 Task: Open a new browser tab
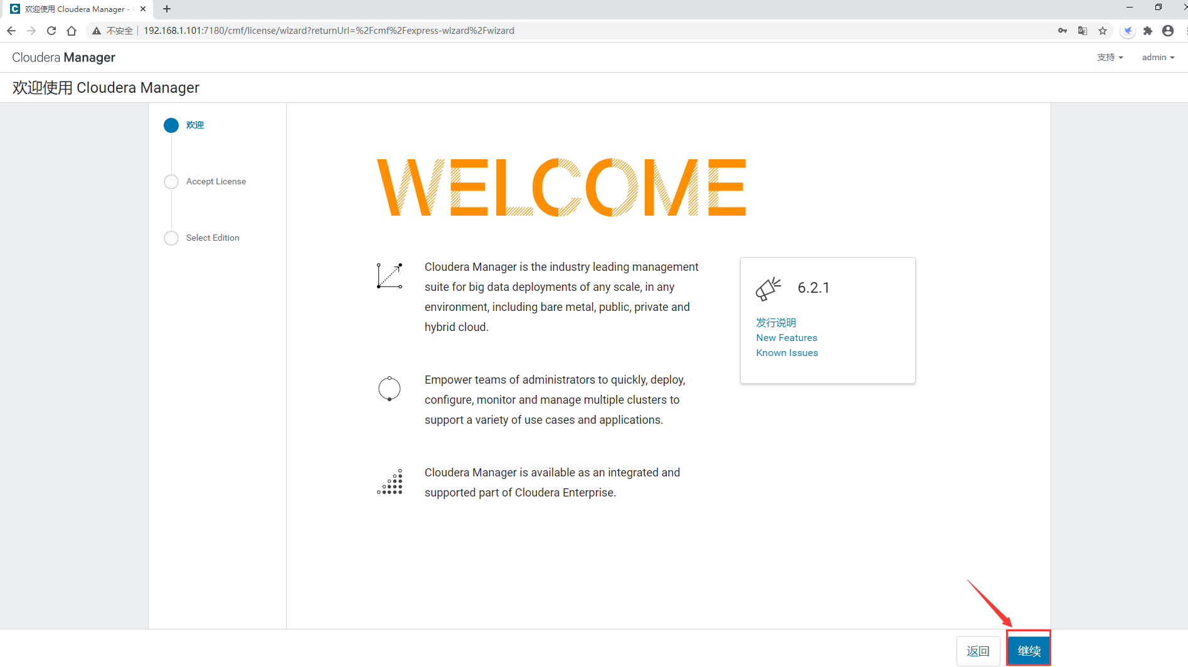tap(167, 9)
